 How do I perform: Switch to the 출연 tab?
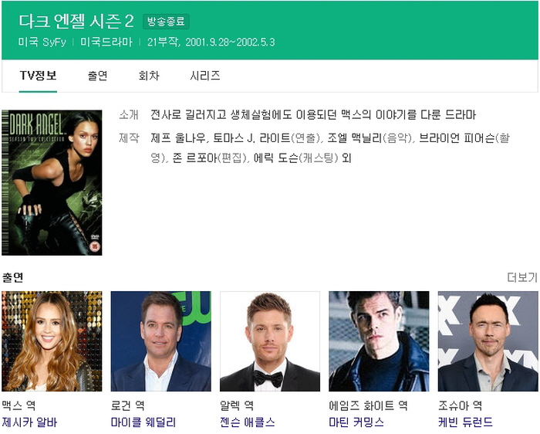click(x=97, y=76)
